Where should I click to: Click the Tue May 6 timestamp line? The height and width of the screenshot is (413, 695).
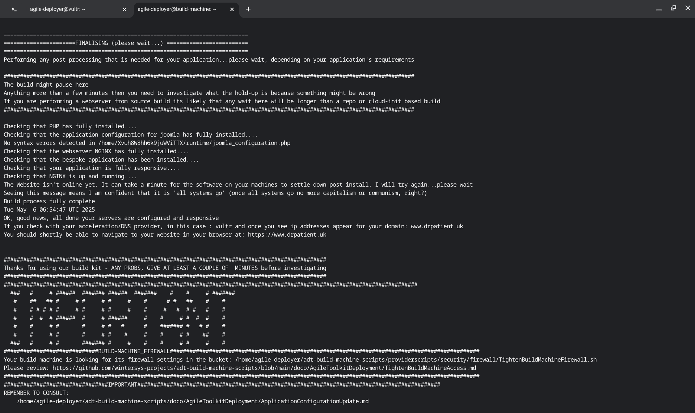(49, 210)
